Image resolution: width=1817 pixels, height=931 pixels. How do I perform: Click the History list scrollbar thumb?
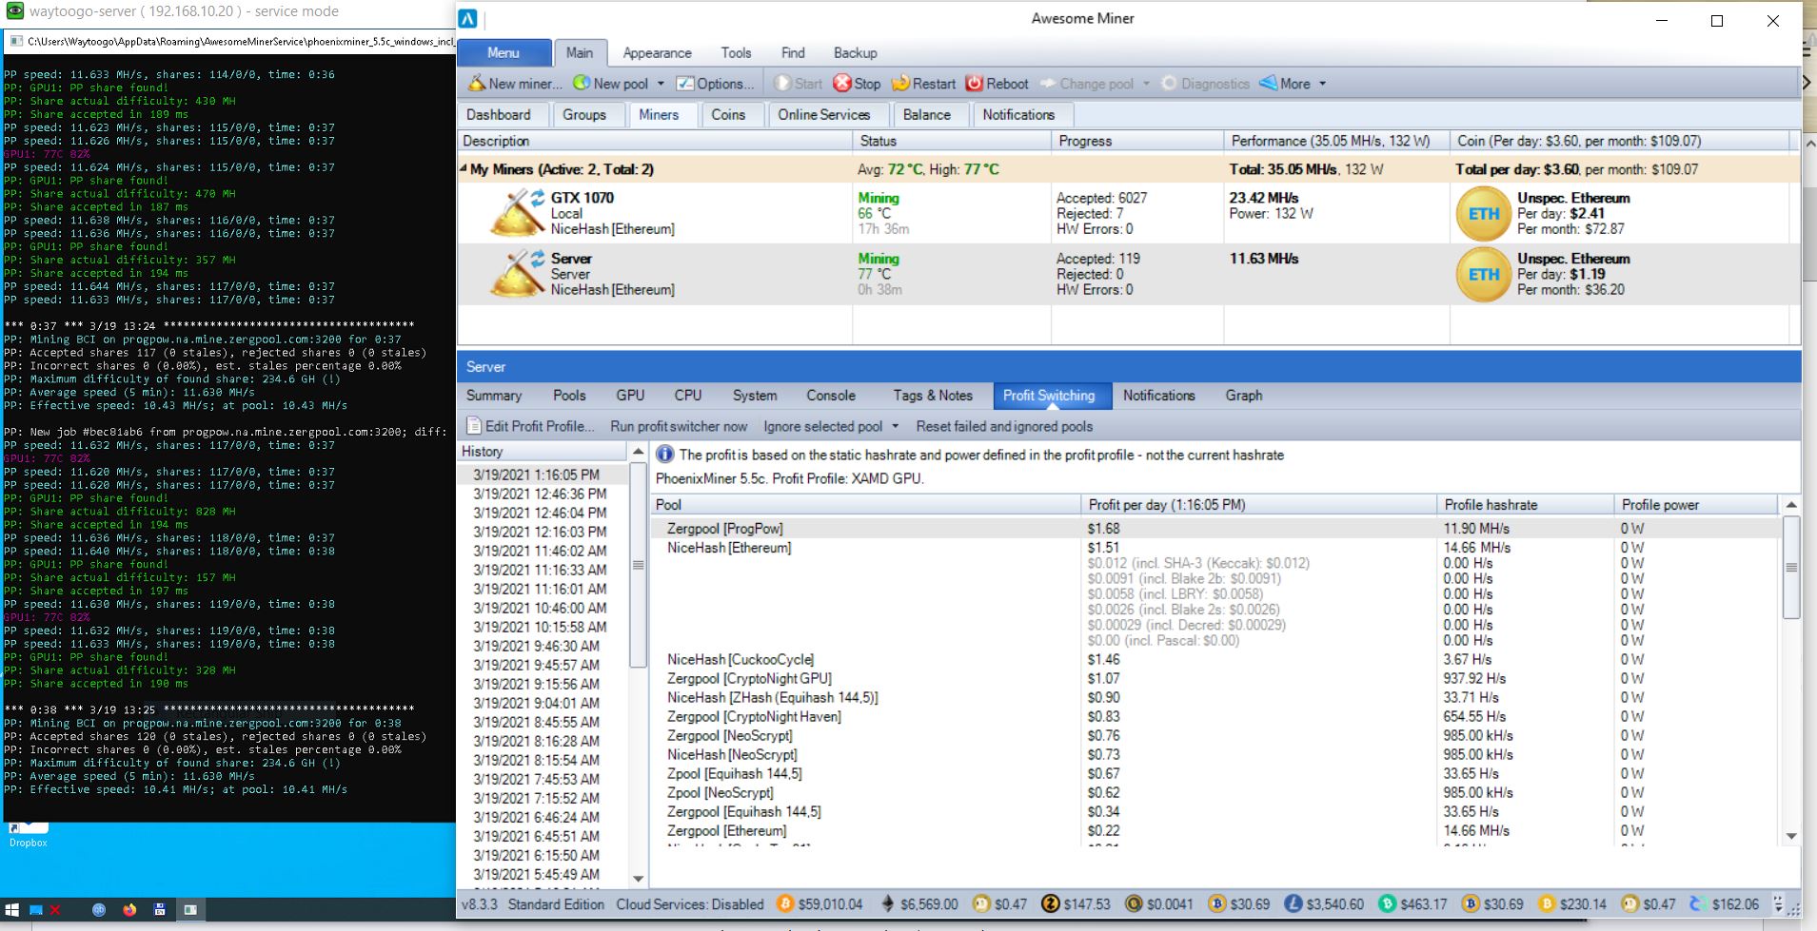[x=639, y=565]
